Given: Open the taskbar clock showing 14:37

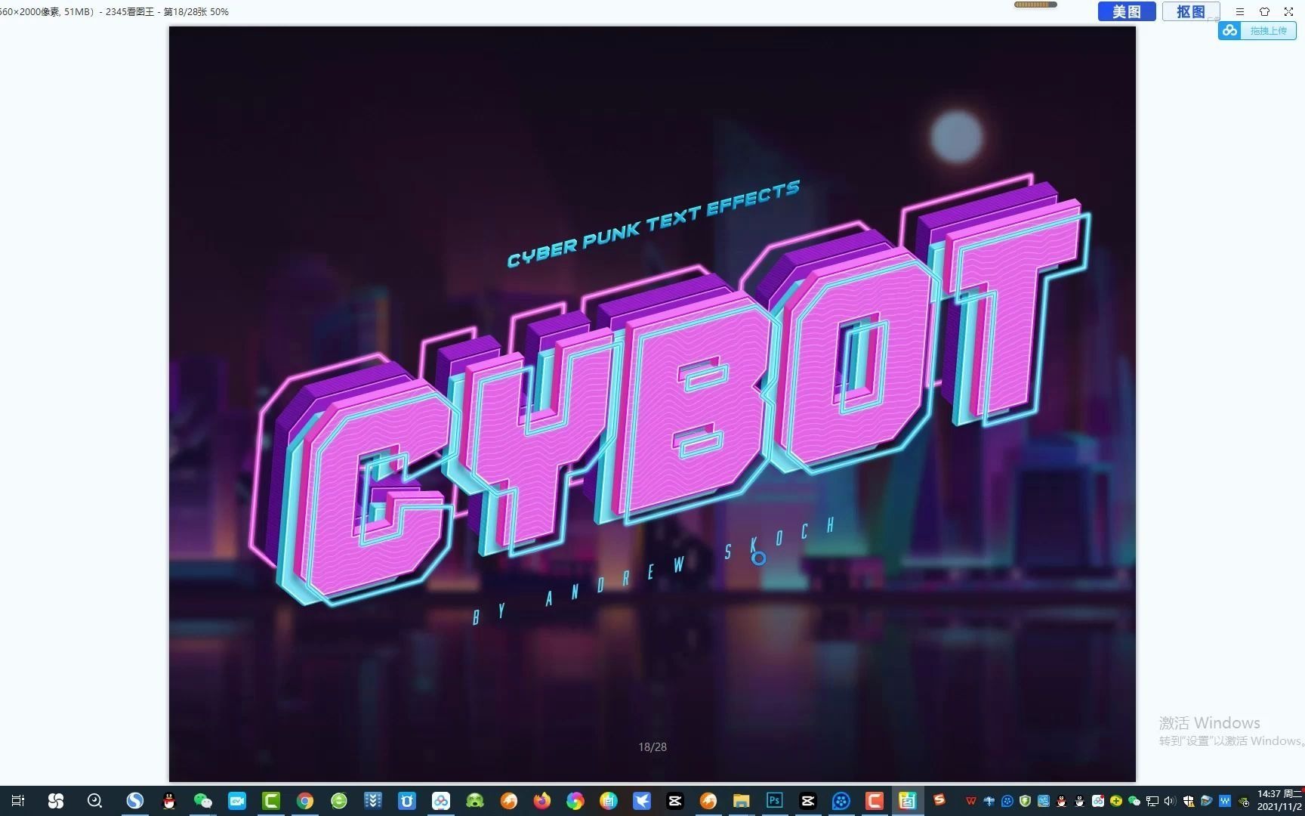Looking at the screenshot, I should (1279, 801).
